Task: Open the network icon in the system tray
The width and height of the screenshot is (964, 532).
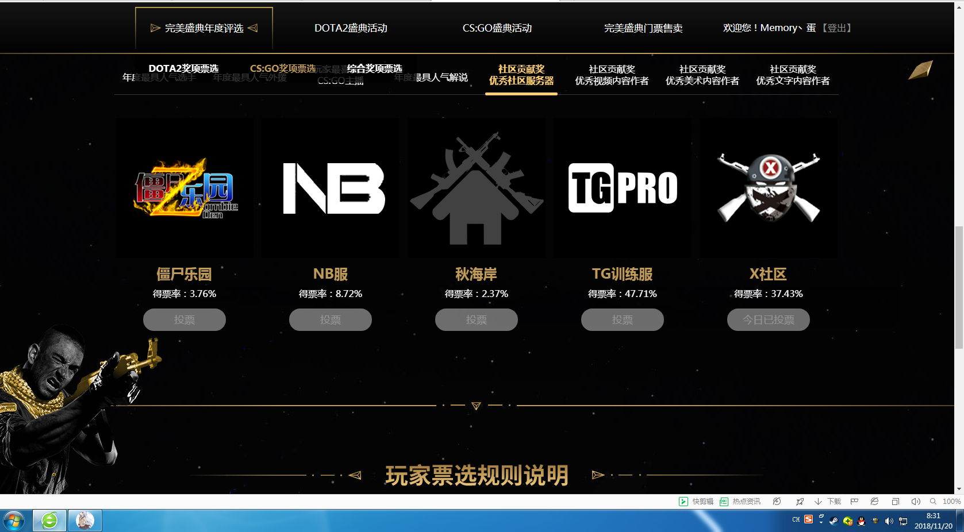Action: (x=903, y=521)
